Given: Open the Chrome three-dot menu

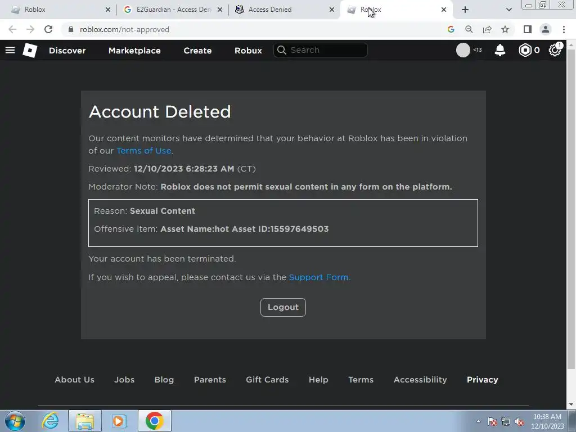Looking at the screenshot, I should click(564, 29).
